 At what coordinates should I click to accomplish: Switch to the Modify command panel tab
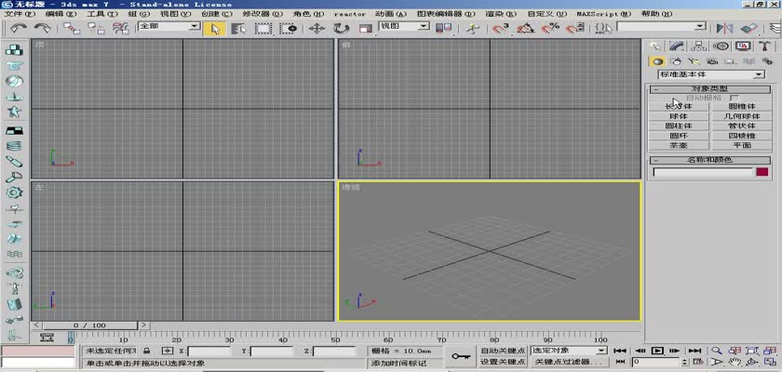[676, 46]
